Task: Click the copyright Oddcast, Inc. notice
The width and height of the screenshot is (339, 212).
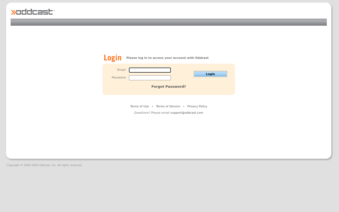Action: (x=44, y=165)
